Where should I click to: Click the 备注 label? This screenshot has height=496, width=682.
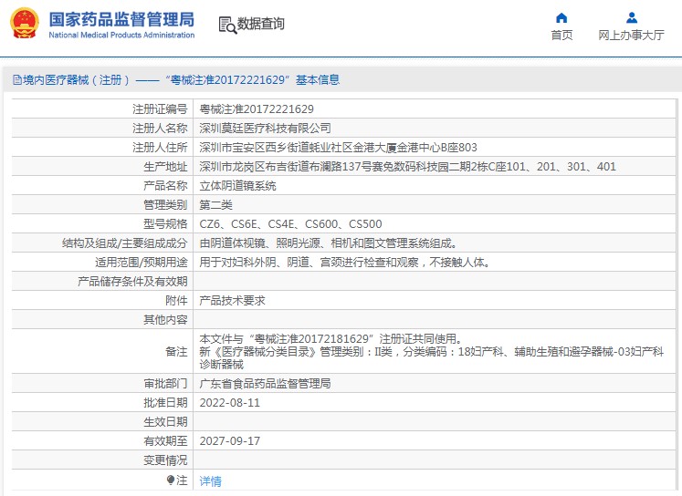[176, 351]
